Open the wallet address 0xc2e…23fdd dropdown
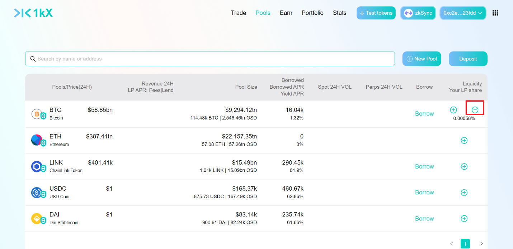The width and height of the screenshot is (513, 249). tap(463, 13)
